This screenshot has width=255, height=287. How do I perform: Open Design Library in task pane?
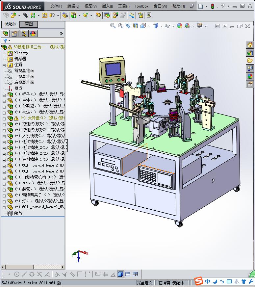point(250,53)
